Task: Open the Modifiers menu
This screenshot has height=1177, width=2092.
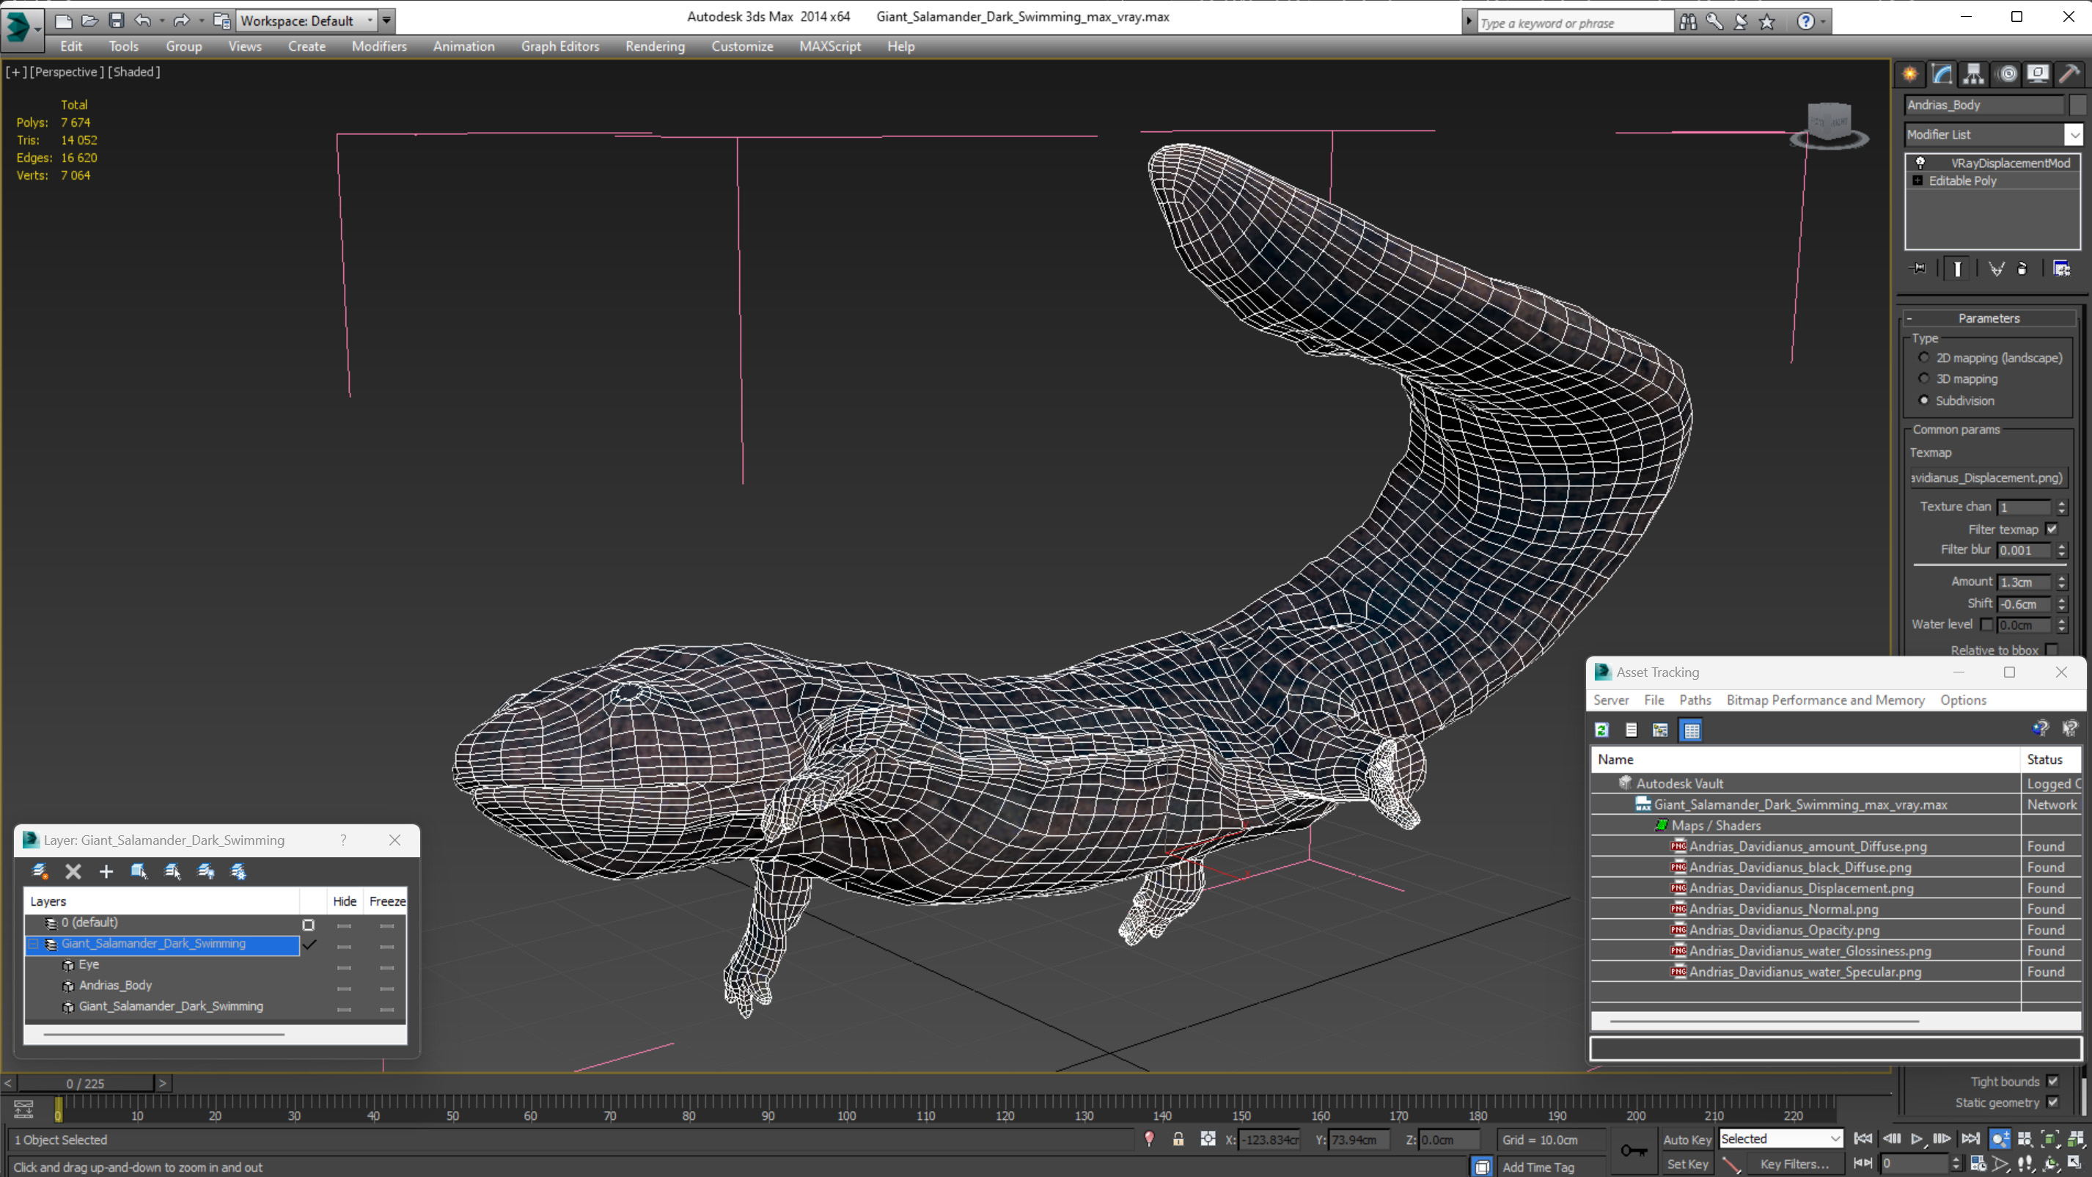Action: coord(378,46)
